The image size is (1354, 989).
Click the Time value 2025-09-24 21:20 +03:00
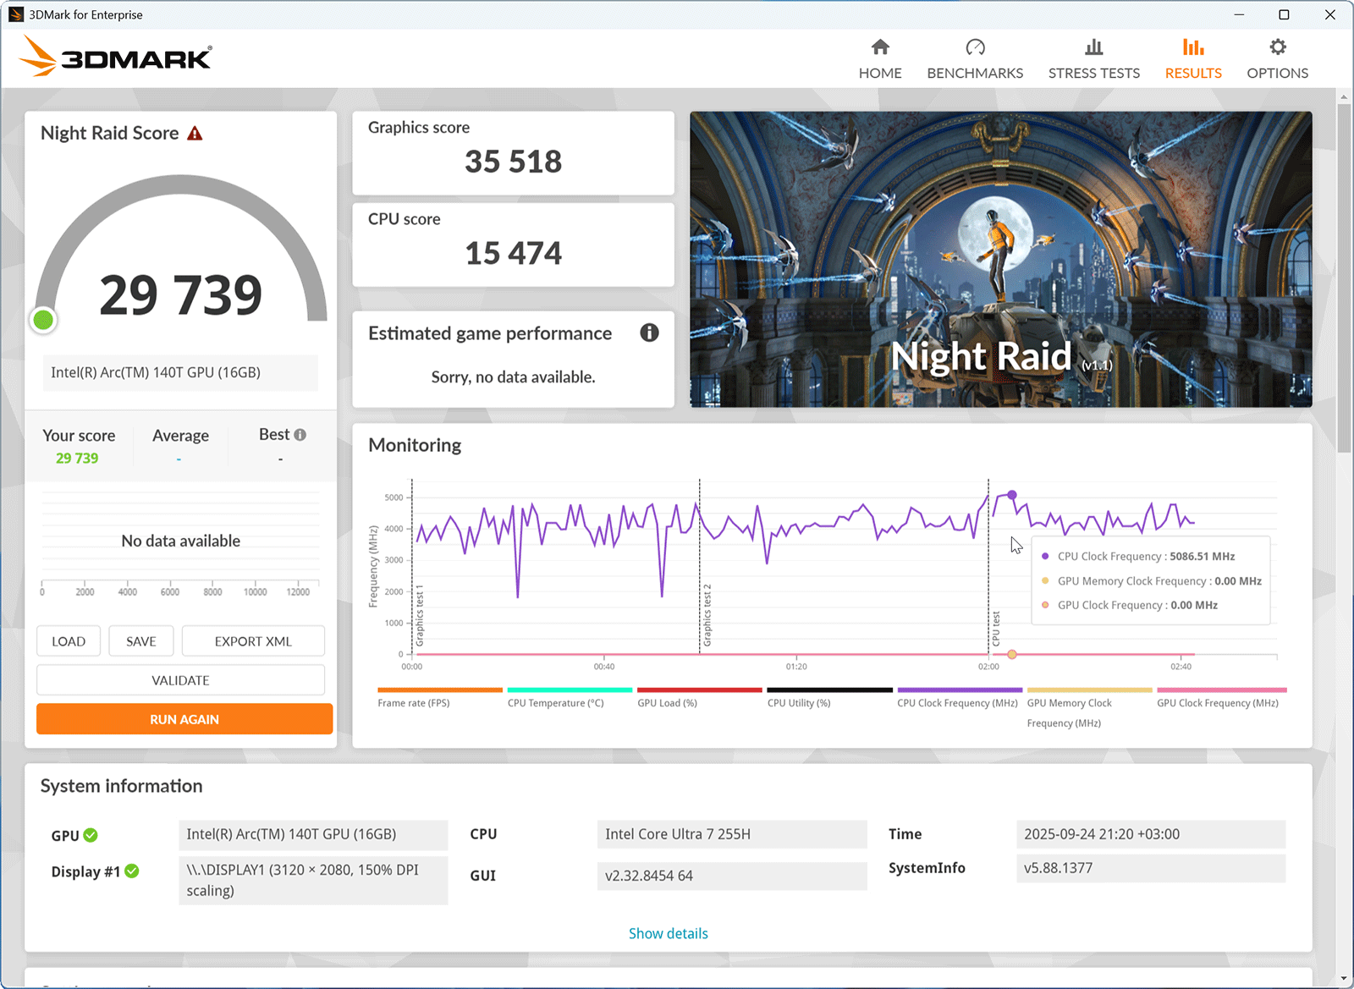[x=1151, y=834]
